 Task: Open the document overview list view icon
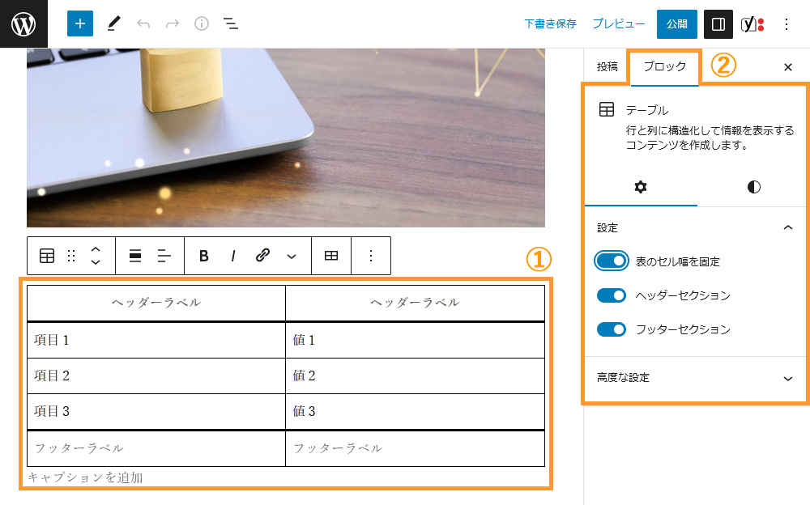point(231,23)
